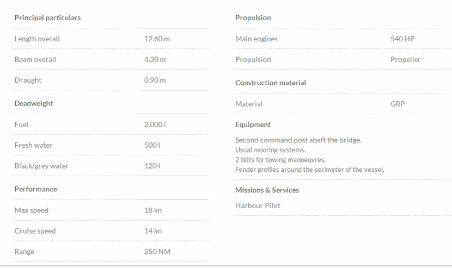Click the Missions & Services heading
The image size is (452, 268).
click(267, 190)
